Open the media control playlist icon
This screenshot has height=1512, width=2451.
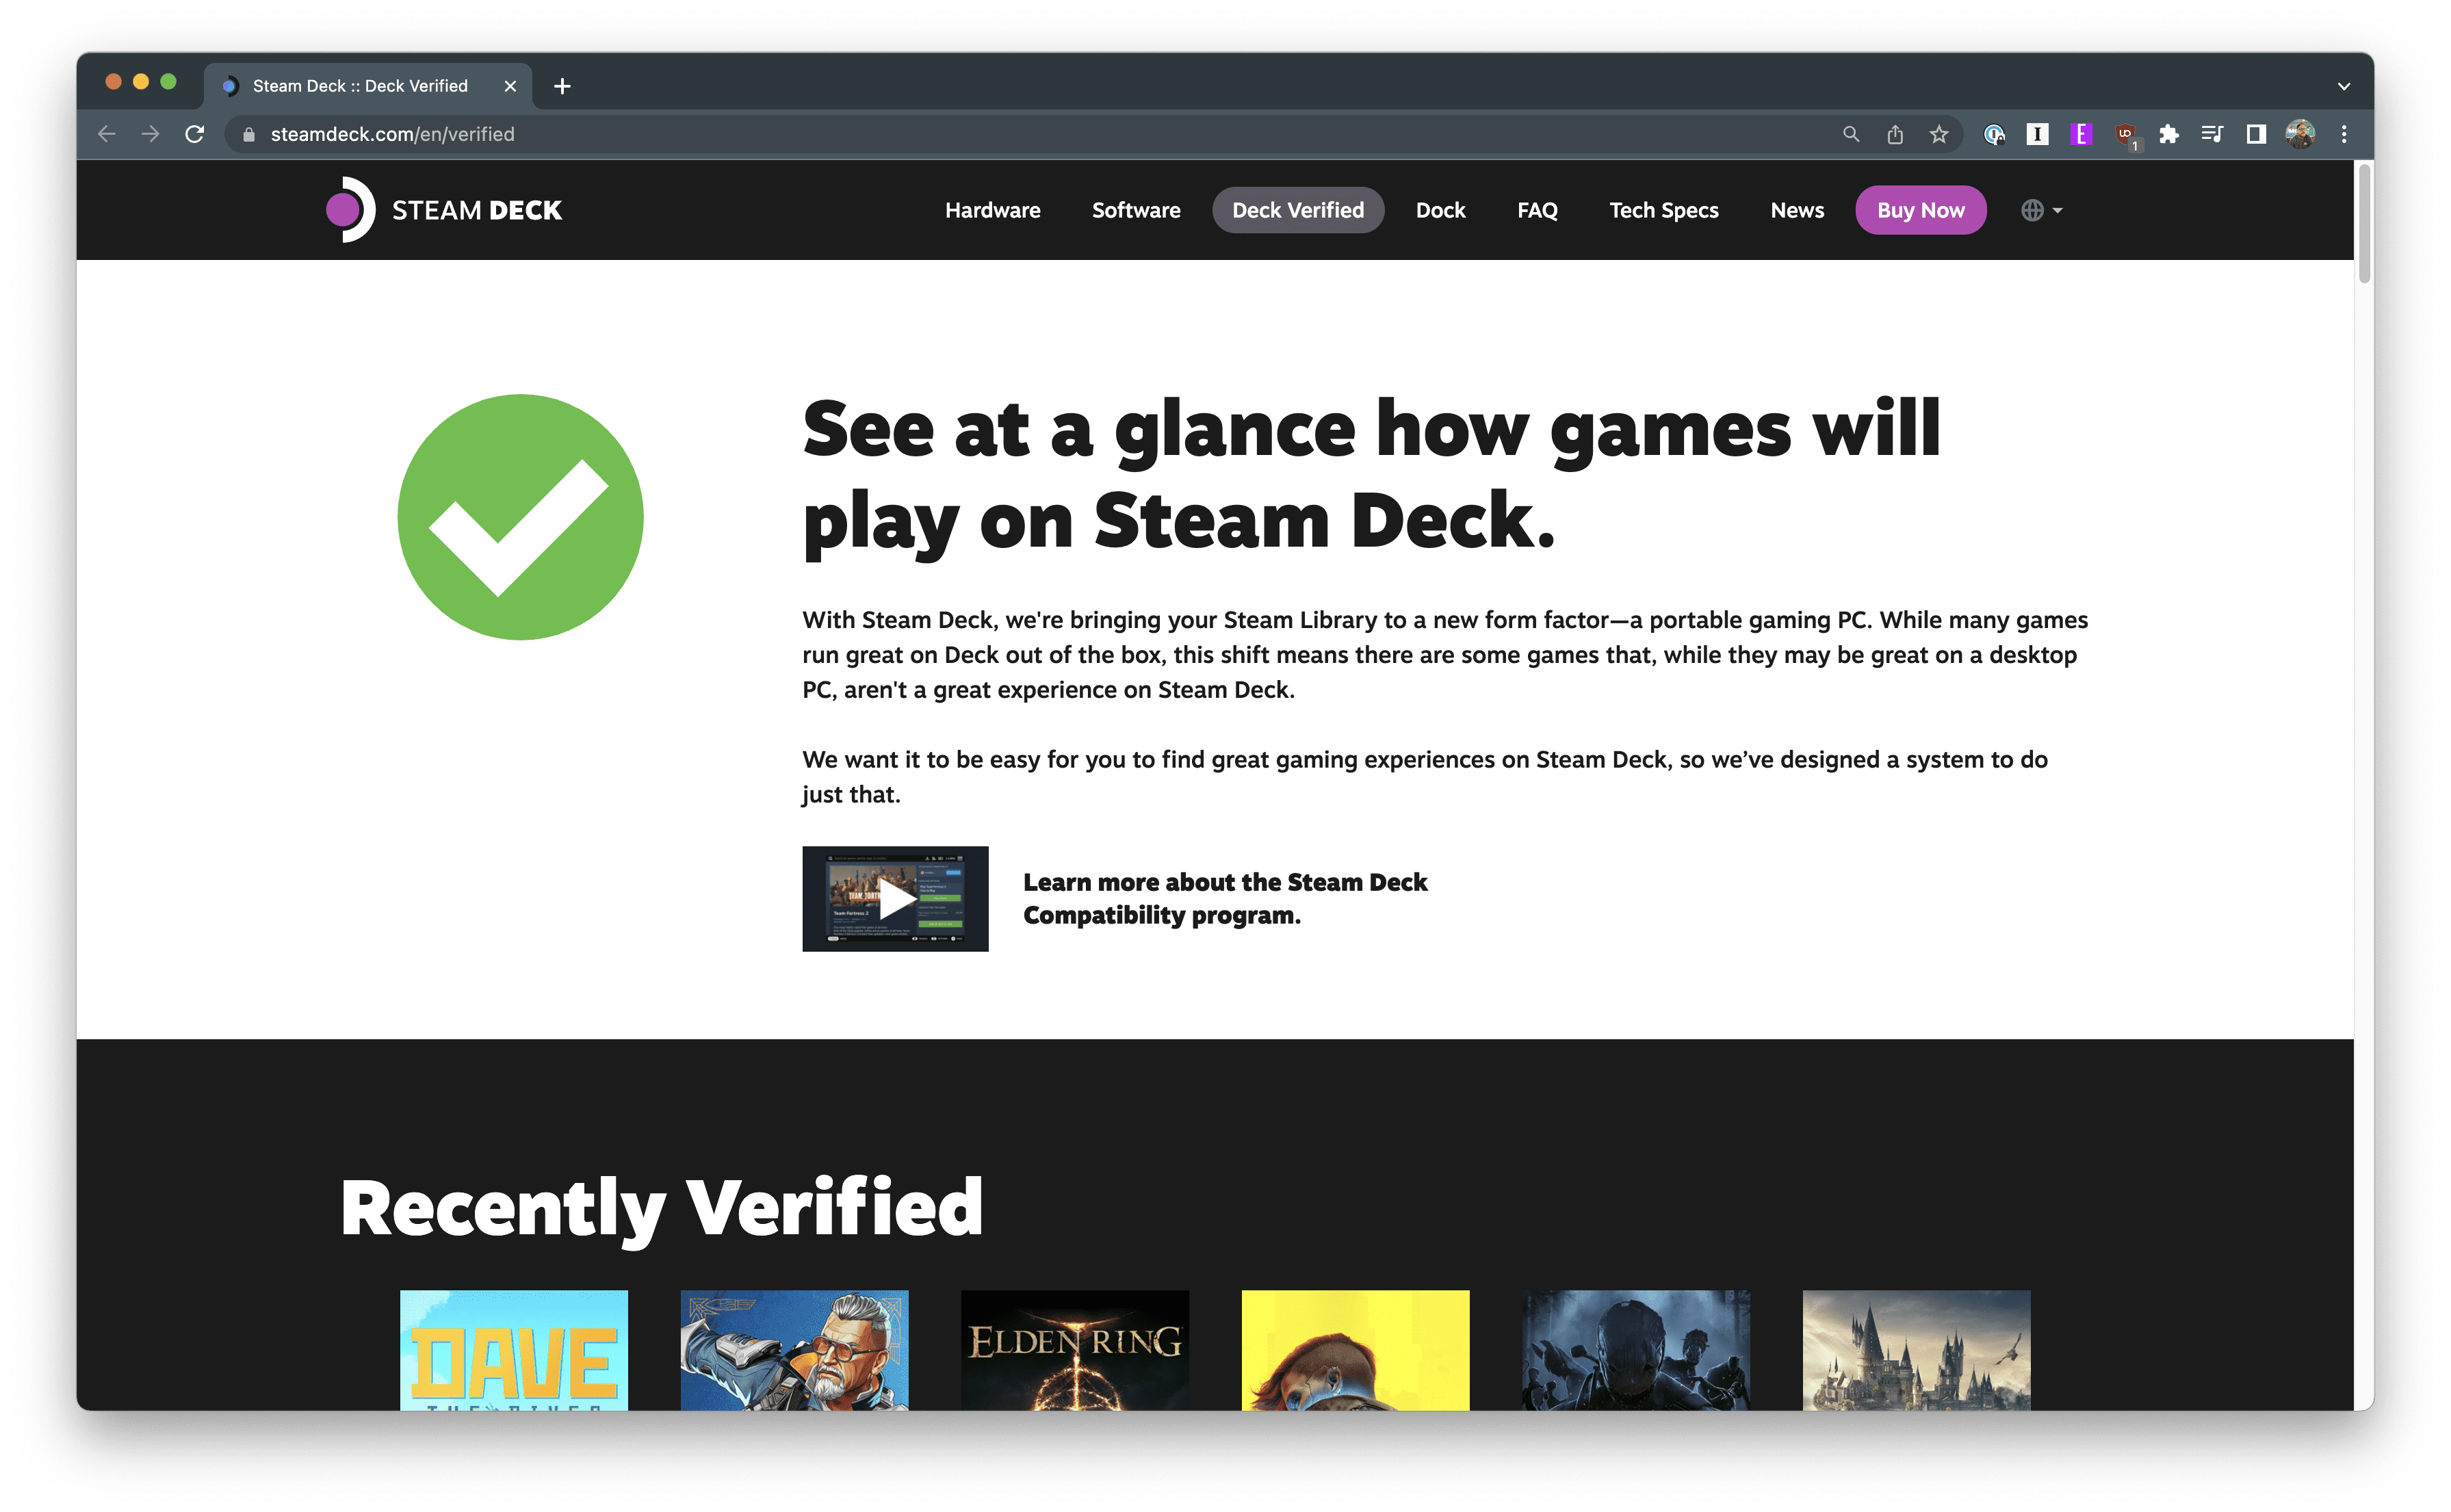[2212, 134]
